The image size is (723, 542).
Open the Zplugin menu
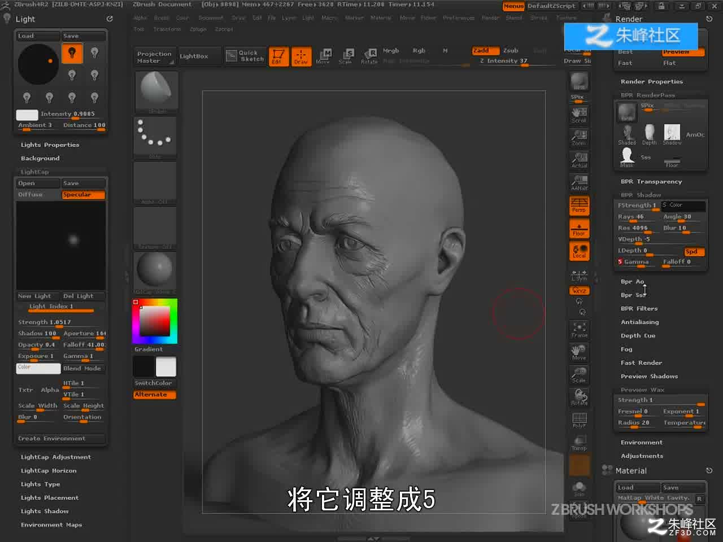point(198,29)
